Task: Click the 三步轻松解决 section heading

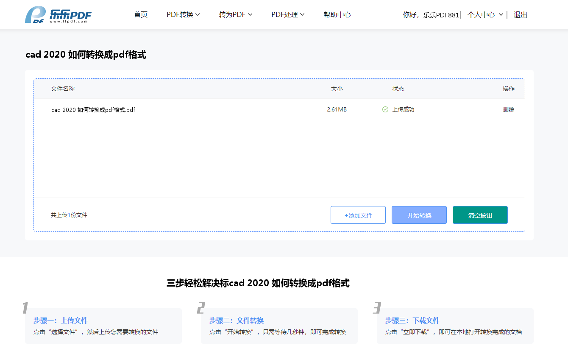Action: point(258,283)
